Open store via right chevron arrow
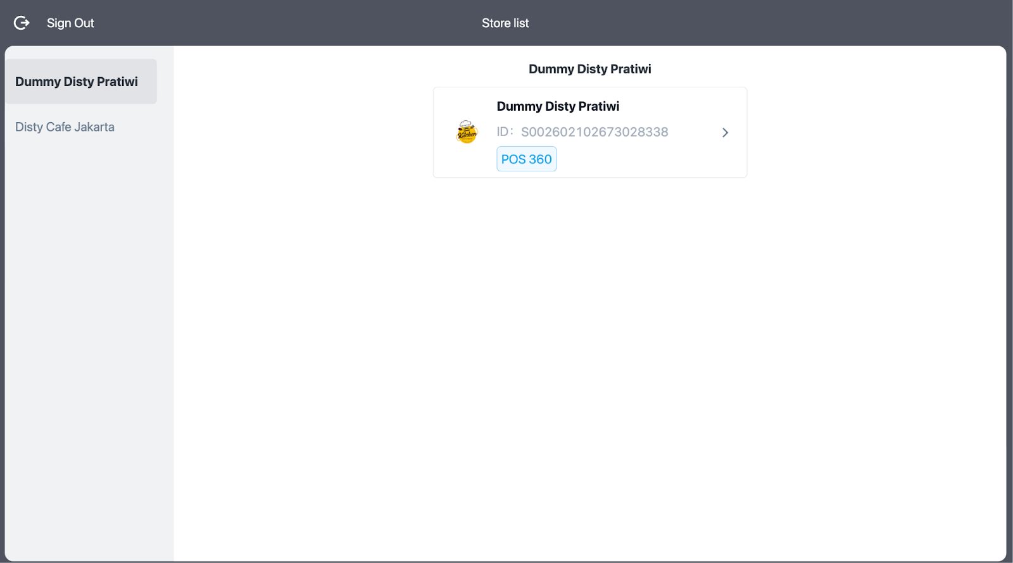This screenshot has height=563, width=1013. point(725,132)
